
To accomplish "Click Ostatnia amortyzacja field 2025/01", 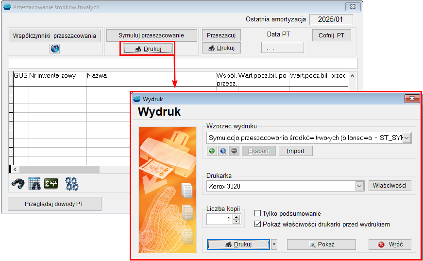I will 331,19.
